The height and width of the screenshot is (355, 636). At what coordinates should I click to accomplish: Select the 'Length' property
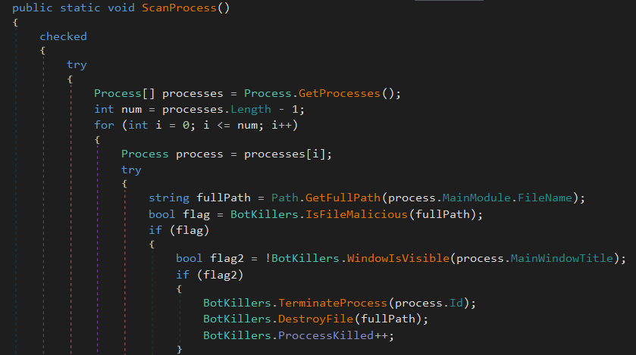[x=251, y=109]
